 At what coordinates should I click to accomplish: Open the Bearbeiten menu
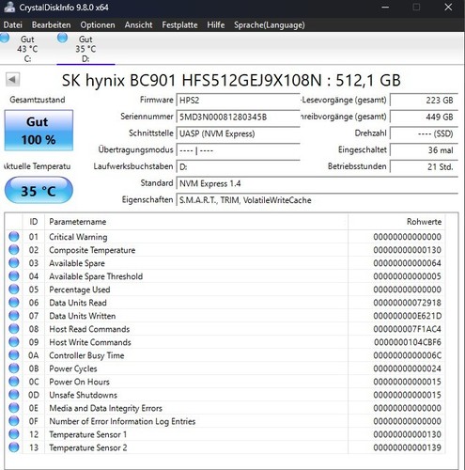point(52,24)
